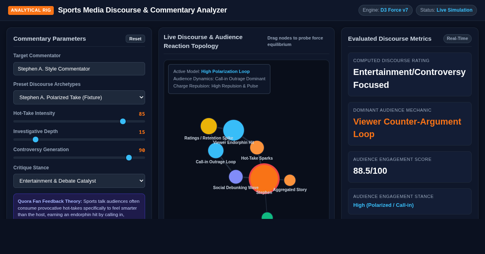Click the Real-Time badge in metrics panel
485x254 pixels.
458,39
